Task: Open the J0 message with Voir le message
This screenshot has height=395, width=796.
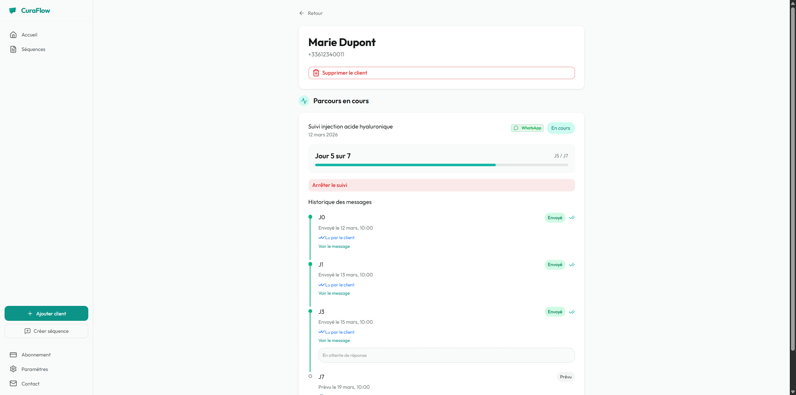Action: [x=334, y=246]
